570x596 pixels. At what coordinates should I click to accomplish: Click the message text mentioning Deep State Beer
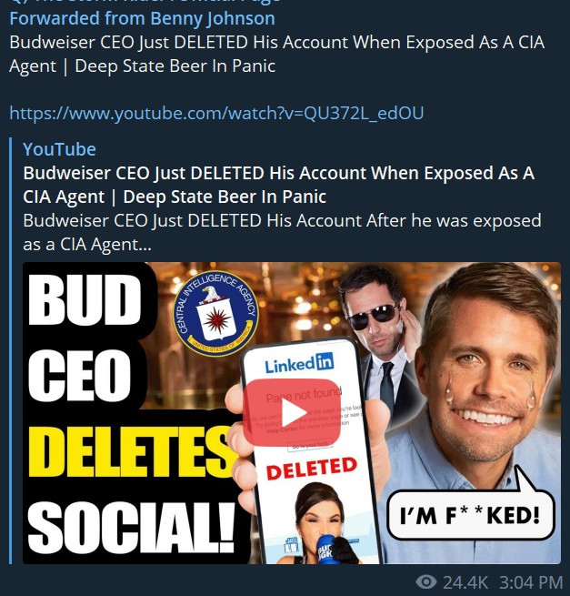277,54
